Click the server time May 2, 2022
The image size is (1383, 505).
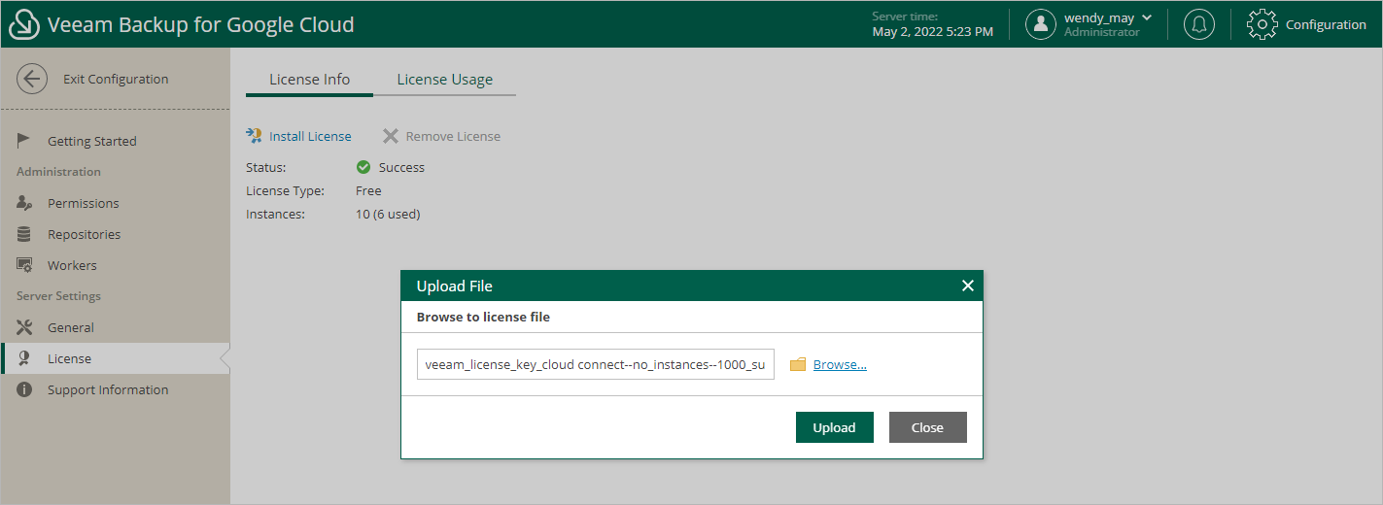point(933,31)
